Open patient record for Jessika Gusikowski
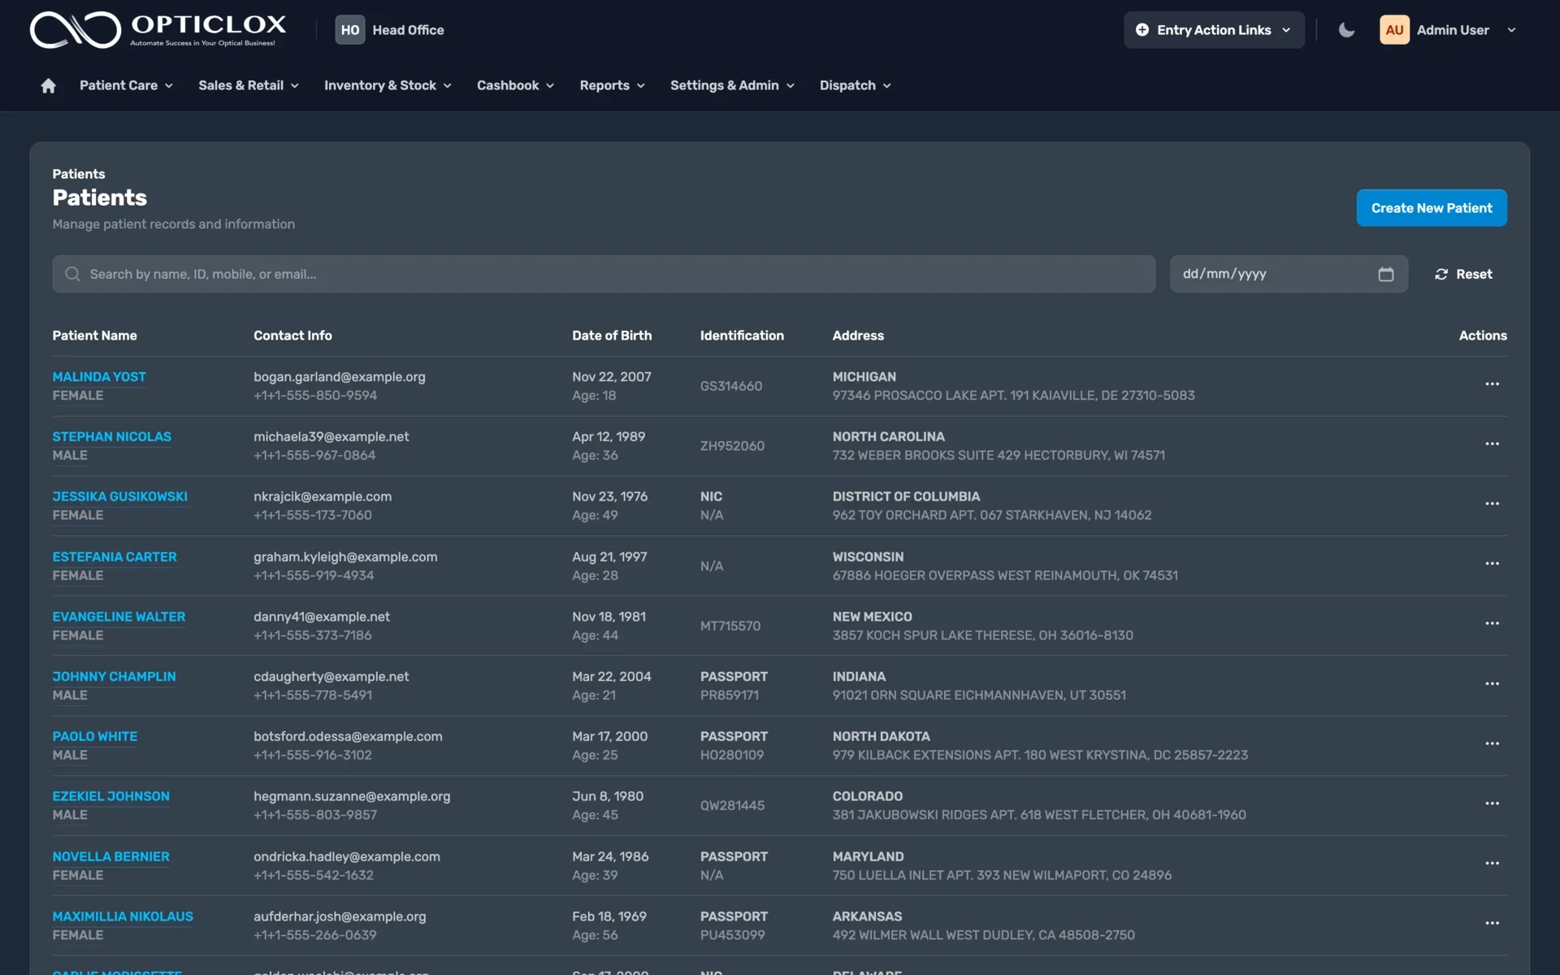 point(119,496)
